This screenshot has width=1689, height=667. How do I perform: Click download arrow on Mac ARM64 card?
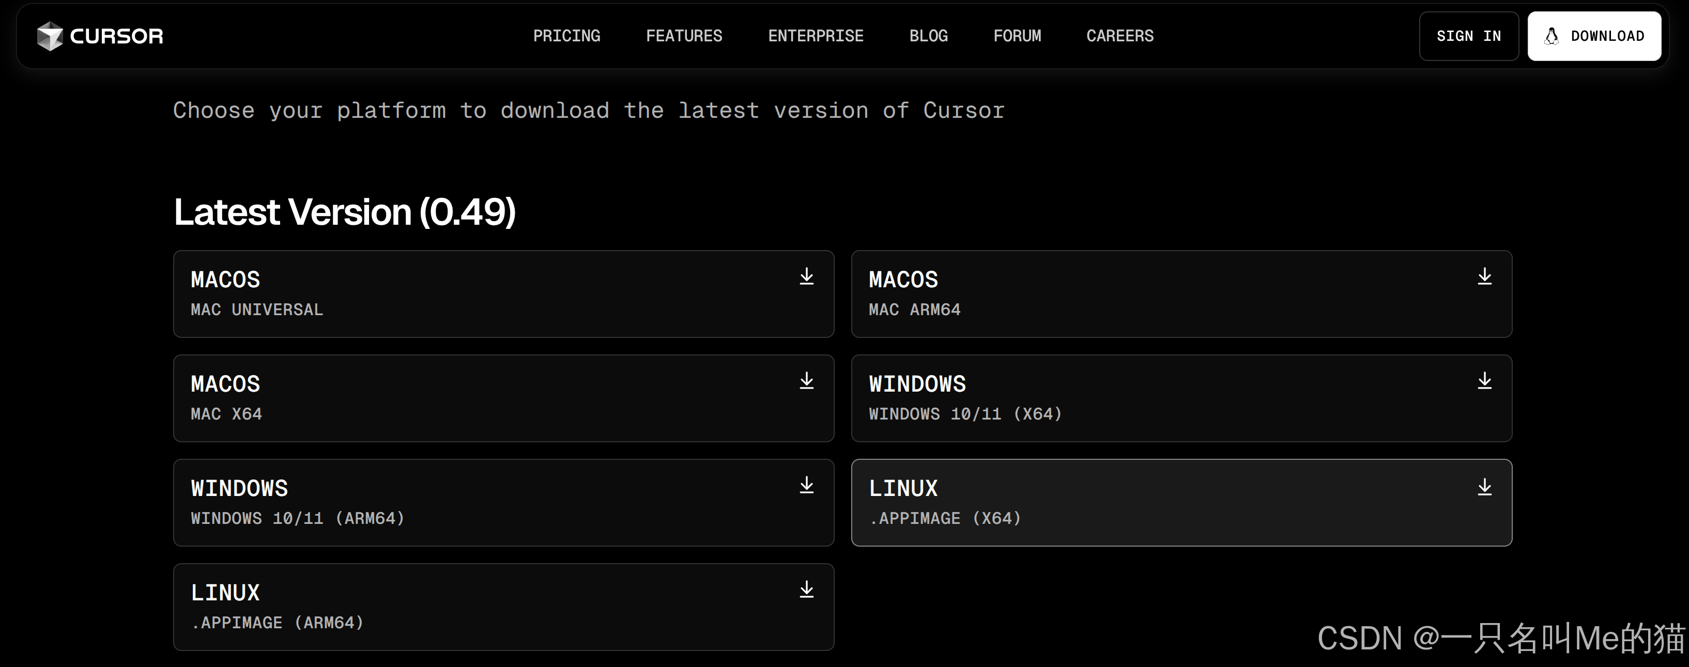click(1484, 276)
